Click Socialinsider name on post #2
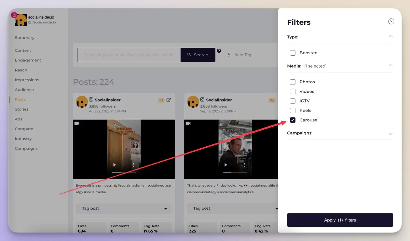The width and height of the screenshot is (410, 241). (x=219, y=100)
